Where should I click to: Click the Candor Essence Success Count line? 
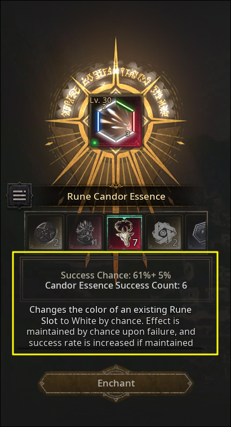click(116, 285)
